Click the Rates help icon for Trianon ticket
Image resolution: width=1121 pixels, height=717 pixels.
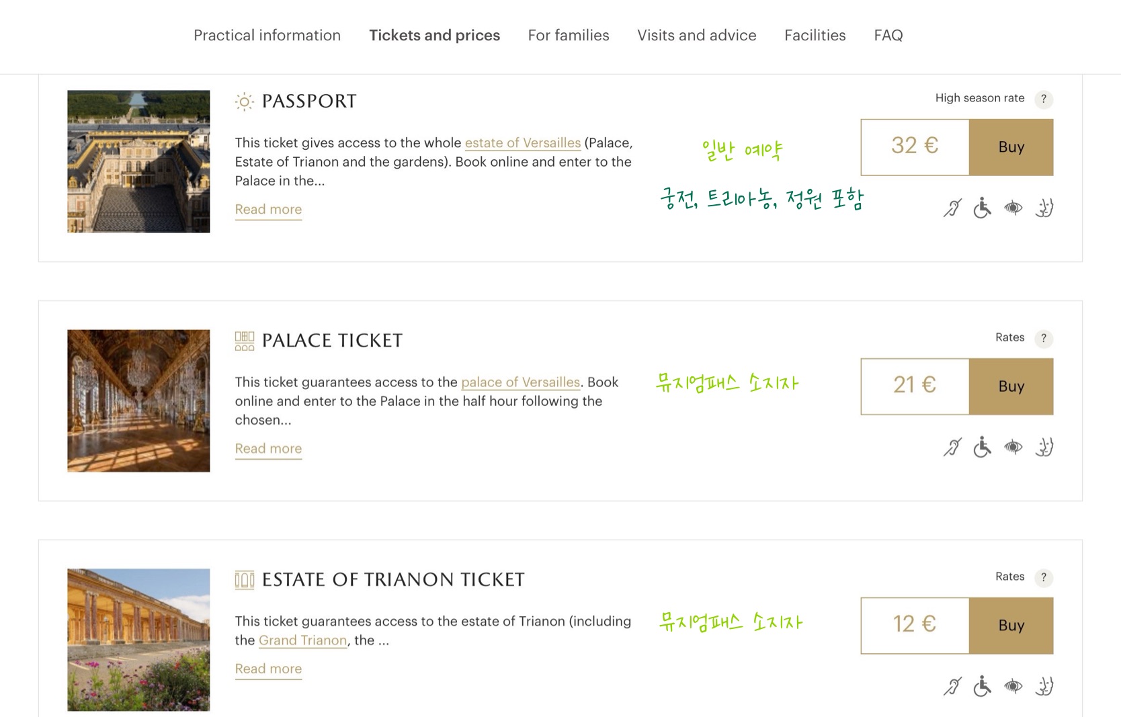click(1044, 577)
